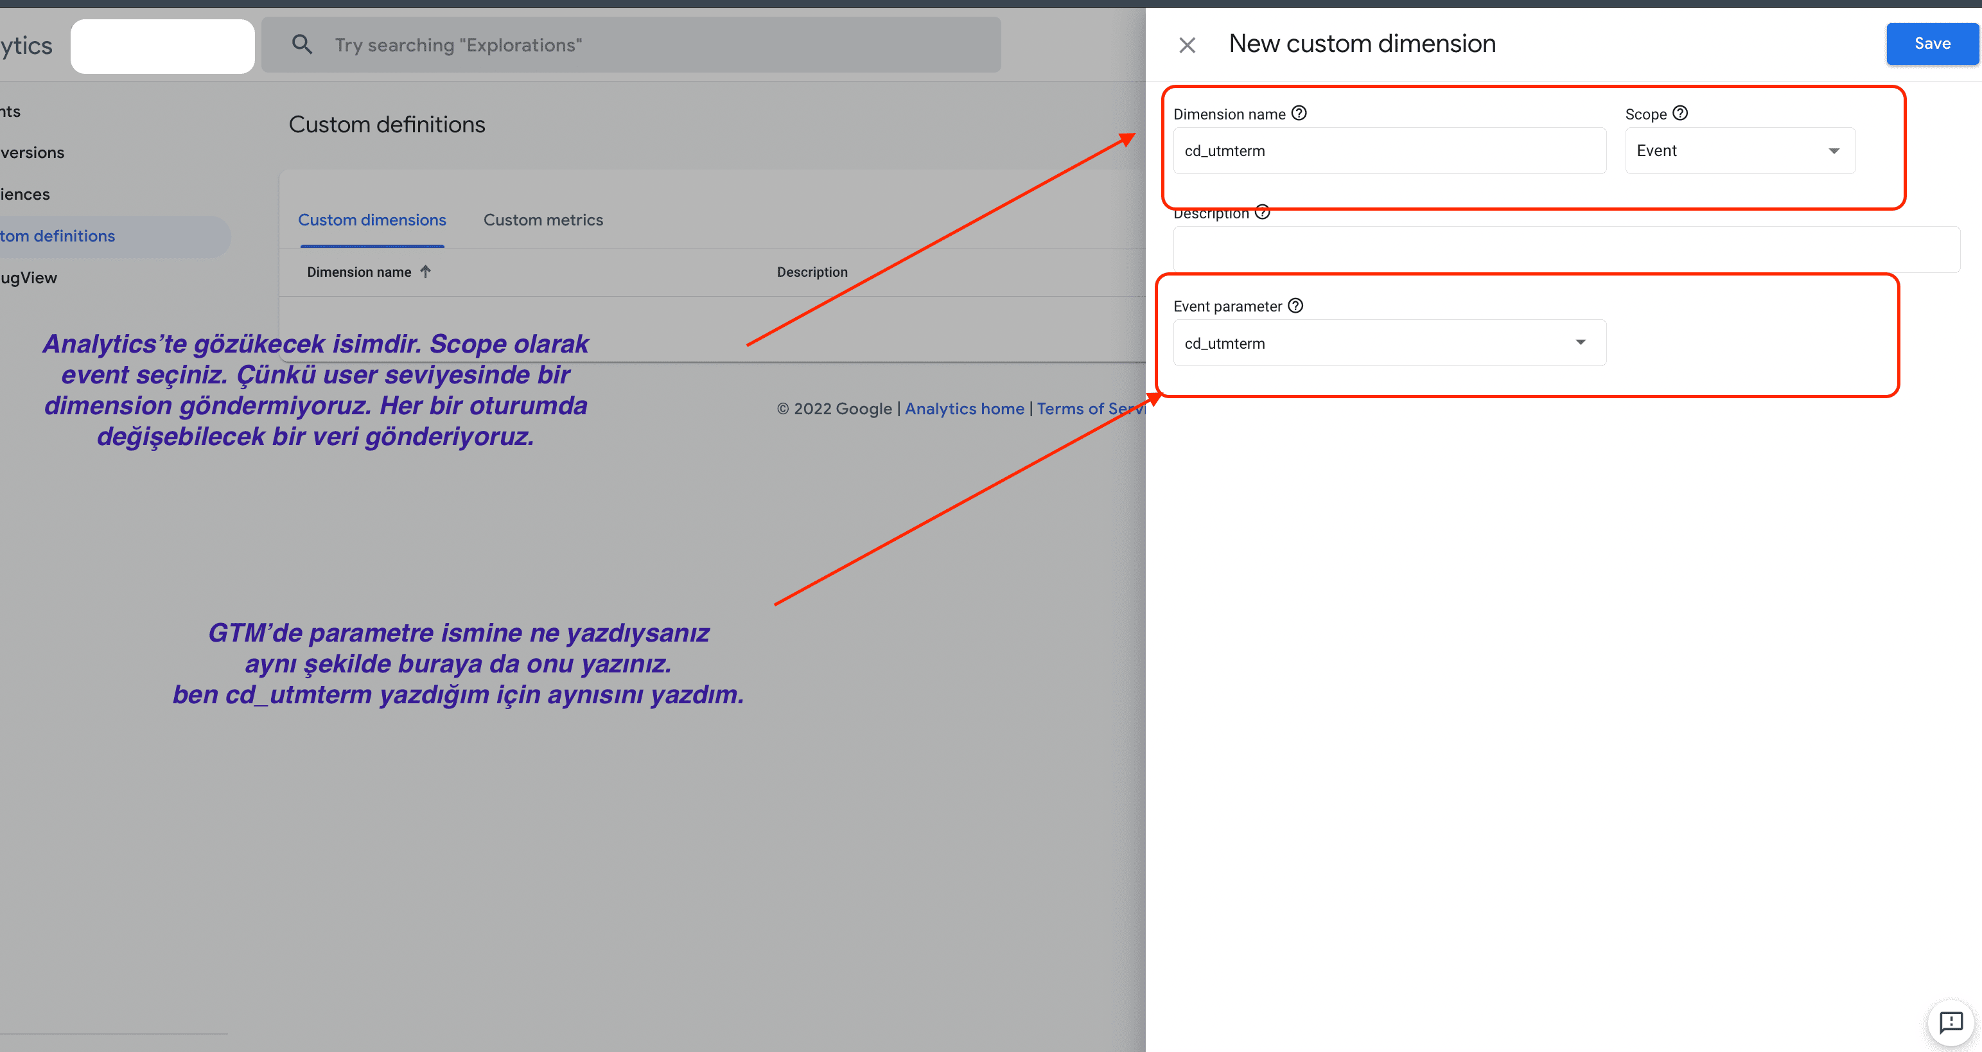Image resolution: width=1982 pixels, height=1052 pixels.
Task: Click the Description column header
Action: (x=812, y=272)
